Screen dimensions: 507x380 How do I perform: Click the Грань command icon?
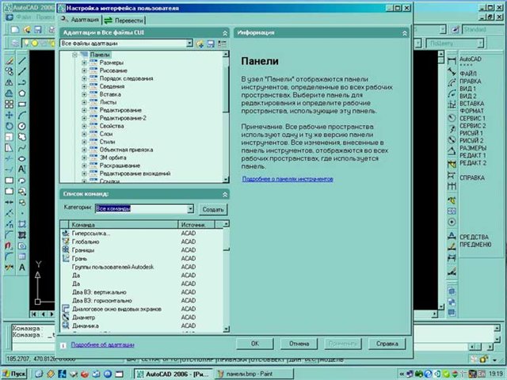[65, 259]
